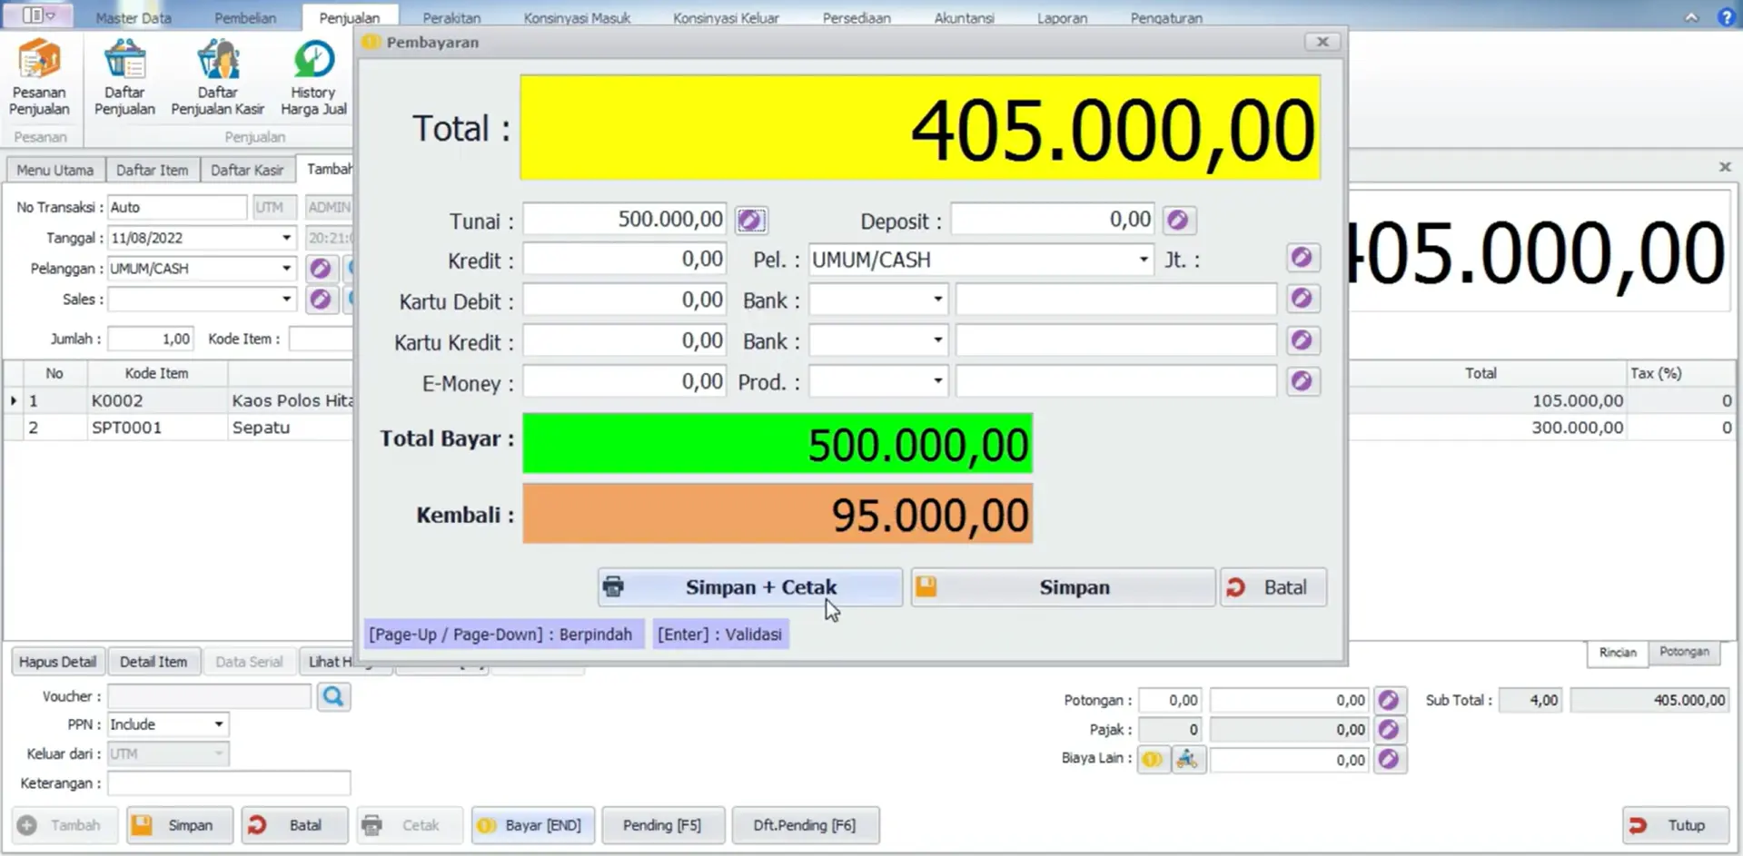Screen dimensions: 1743x856
Task: Click the edit icon on Kartu Debit row
Action: pos(1302,299)
